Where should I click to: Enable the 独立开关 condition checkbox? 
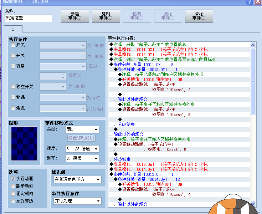[13, 86]
